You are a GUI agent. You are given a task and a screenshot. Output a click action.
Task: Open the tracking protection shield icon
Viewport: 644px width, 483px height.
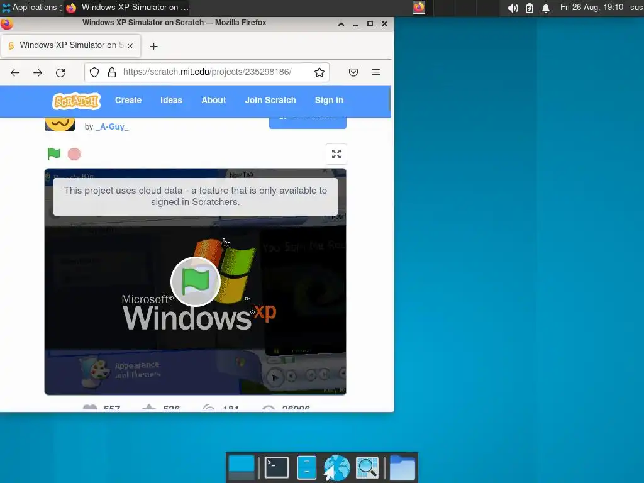tap(94, 72)
